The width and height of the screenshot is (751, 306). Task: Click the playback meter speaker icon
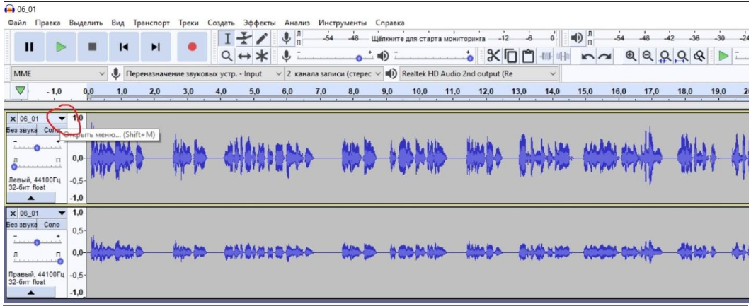(577, 38)
